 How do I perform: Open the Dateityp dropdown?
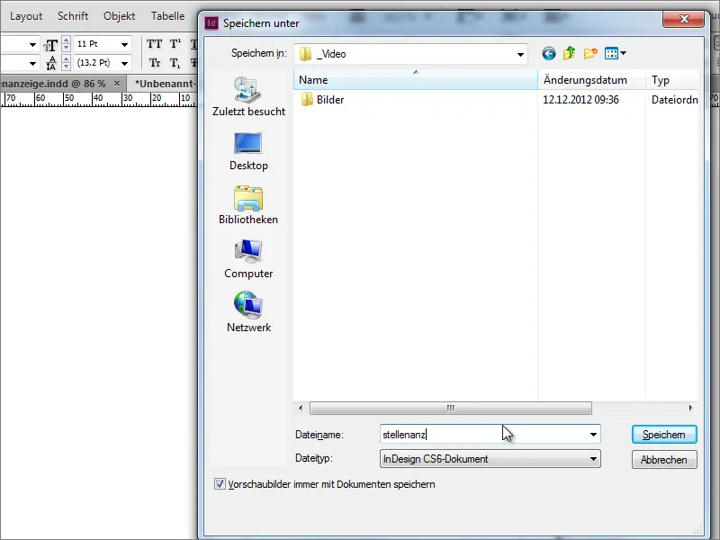point(490,459)
